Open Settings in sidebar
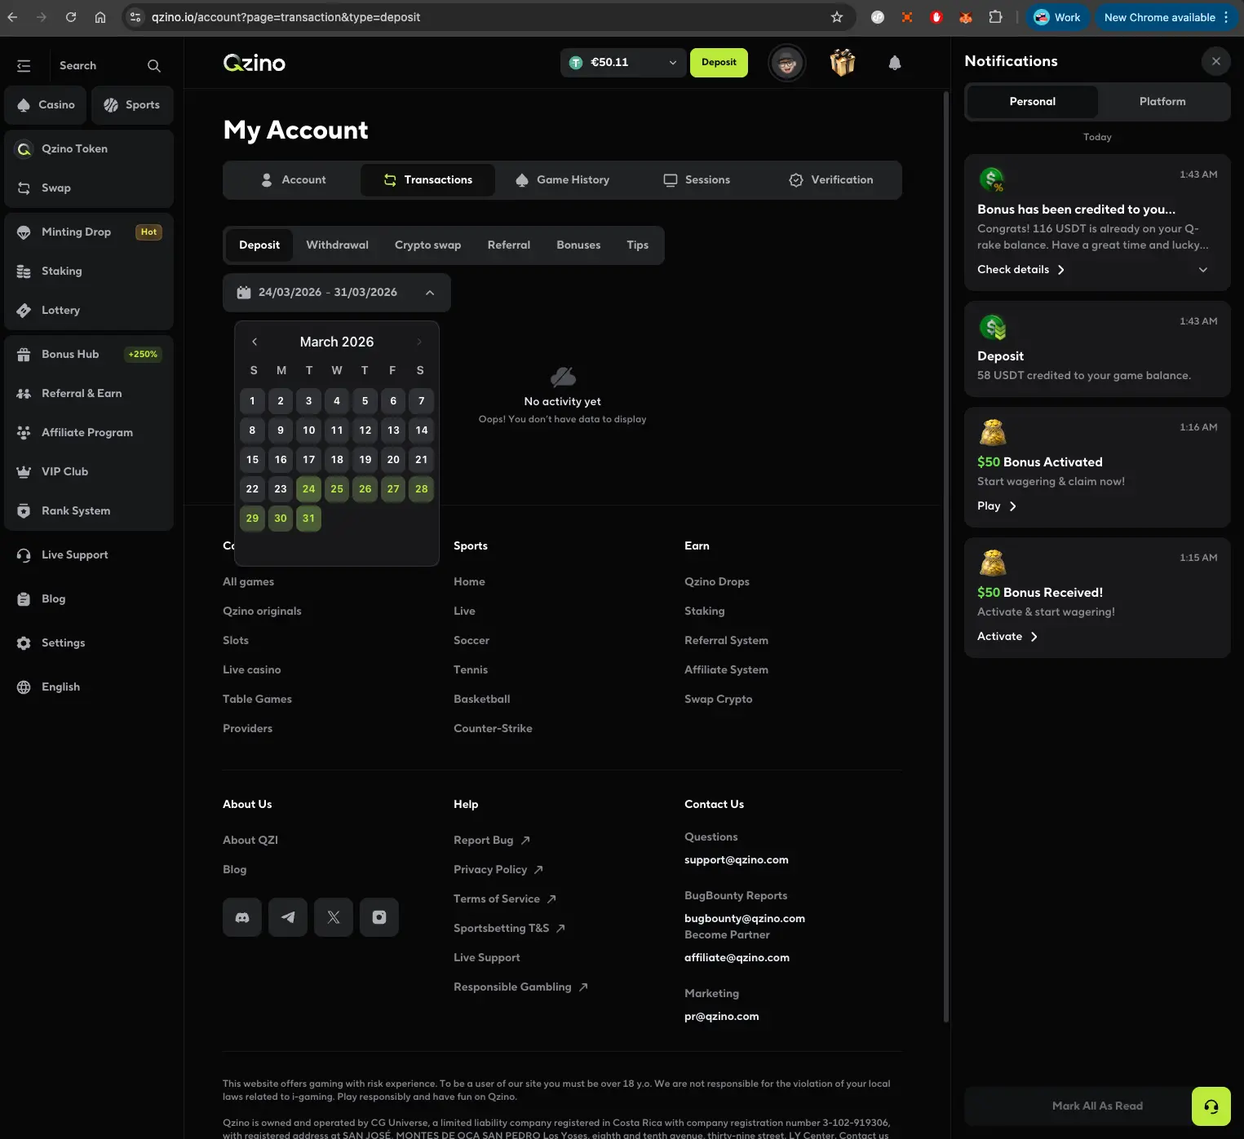The width and height of the screenshot is (1244, 1139). [89, 643]
